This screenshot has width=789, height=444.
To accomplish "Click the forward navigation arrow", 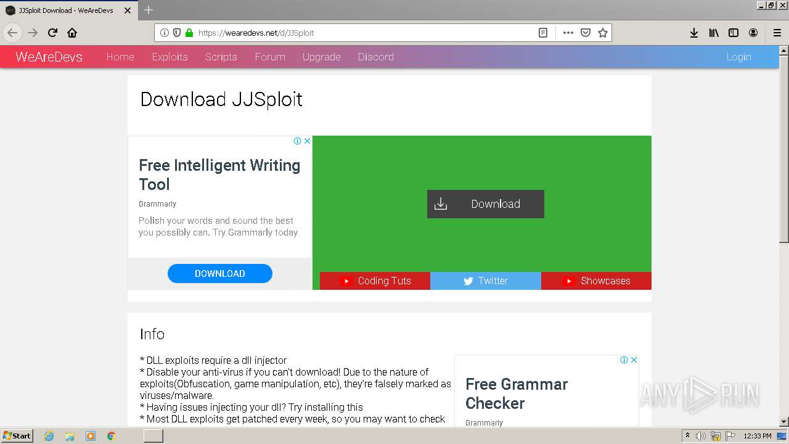I will point(33,33).
